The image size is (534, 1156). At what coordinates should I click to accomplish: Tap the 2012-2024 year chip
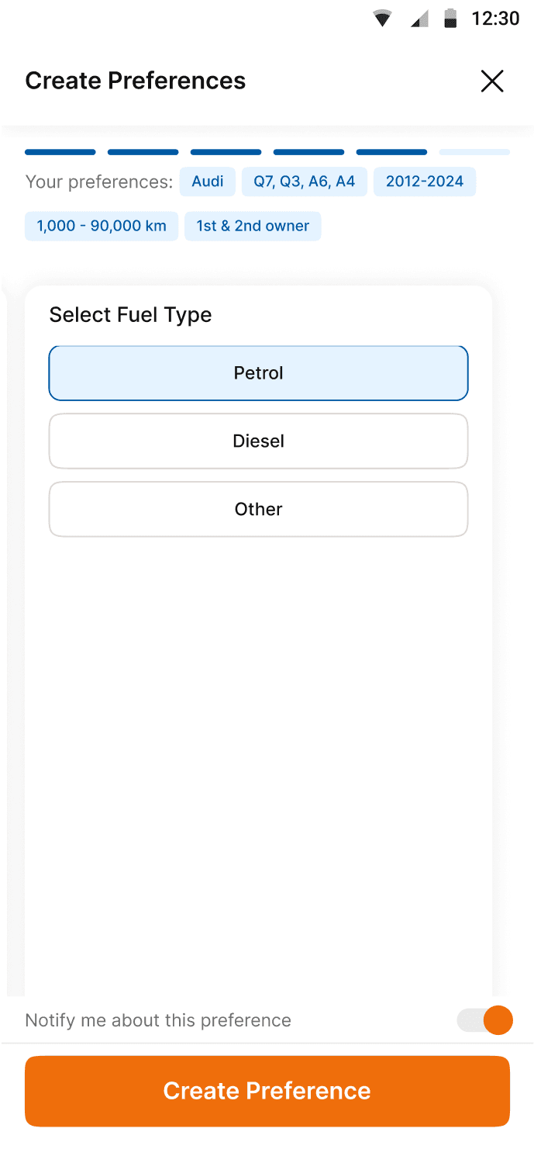tap(425, 182)
